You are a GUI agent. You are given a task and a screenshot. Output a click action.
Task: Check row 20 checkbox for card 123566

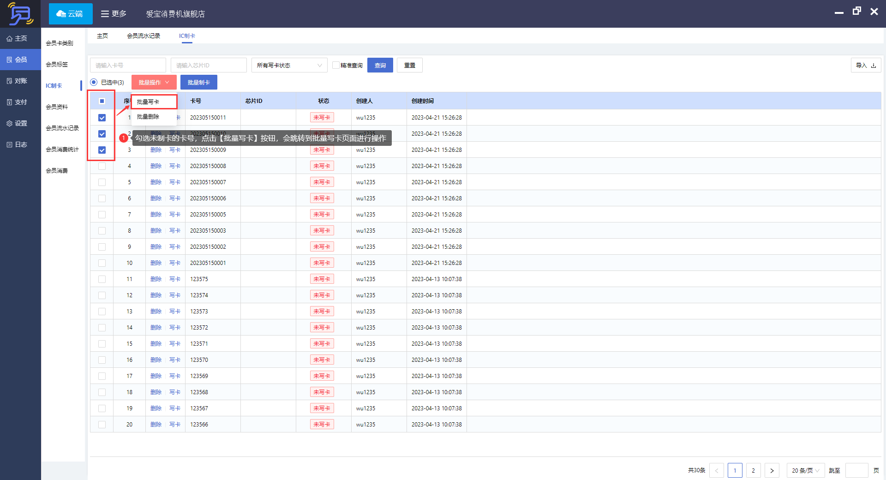pyautogui.click(x=102, y=425)
